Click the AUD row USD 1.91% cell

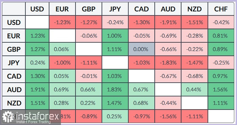(37, 90)
